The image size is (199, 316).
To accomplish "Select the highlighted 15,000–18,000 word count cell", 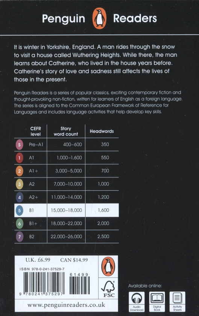I will coord(66,210).
